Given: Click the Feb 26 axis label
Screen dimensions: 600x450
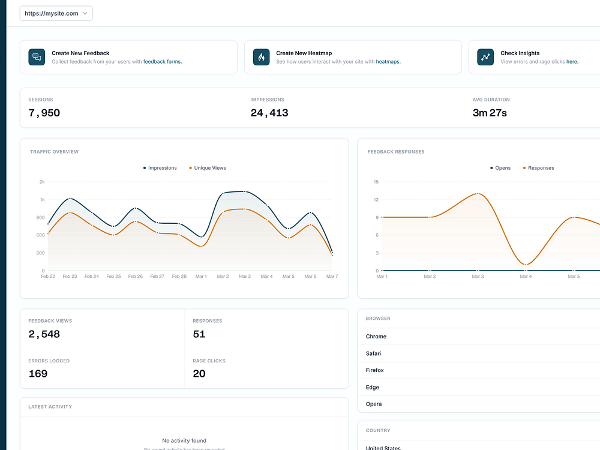Looking at the screenshot, I should (x=136, y=276).
